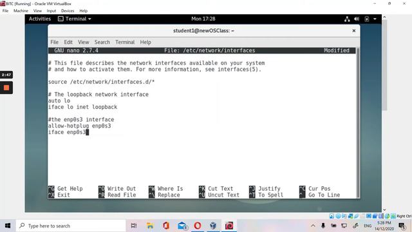
Task: Open the Windows notification center
Action: pyautogui.click(x=402, y=226)
